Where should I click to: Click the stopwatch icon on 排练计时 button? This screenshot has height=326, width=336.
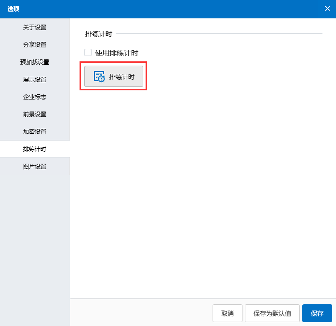coord(99,77)
